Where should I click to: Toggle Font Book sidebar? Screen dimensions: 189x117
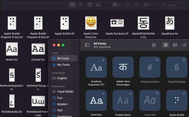click(87, 45)
